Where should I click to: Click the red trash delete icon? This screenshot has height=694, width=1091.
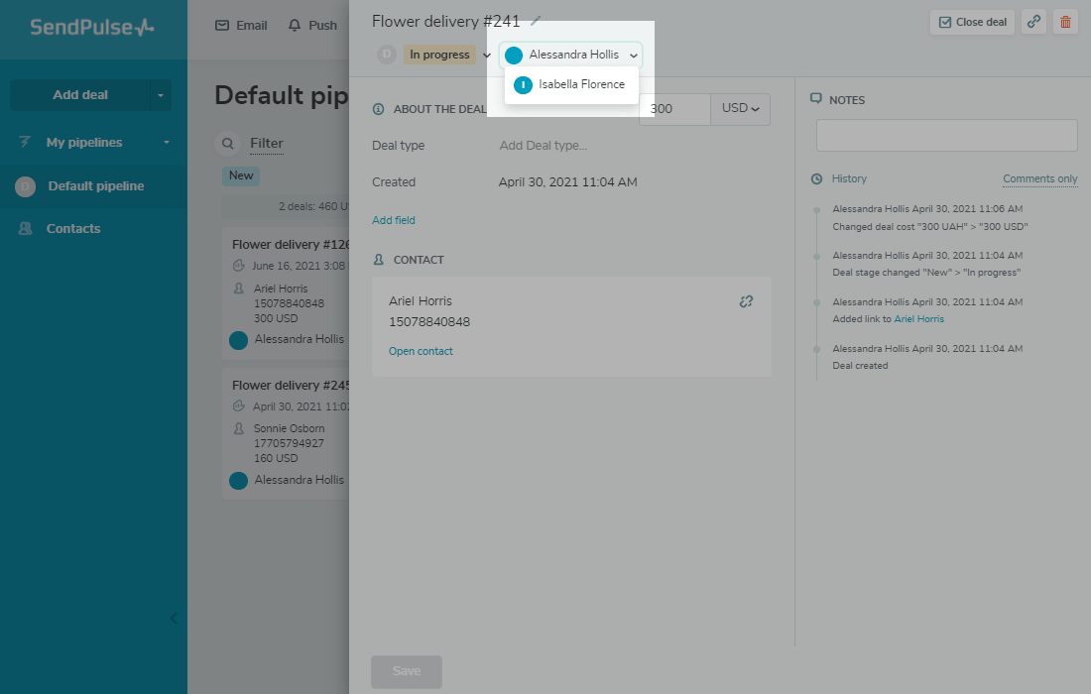point(1065,22)
